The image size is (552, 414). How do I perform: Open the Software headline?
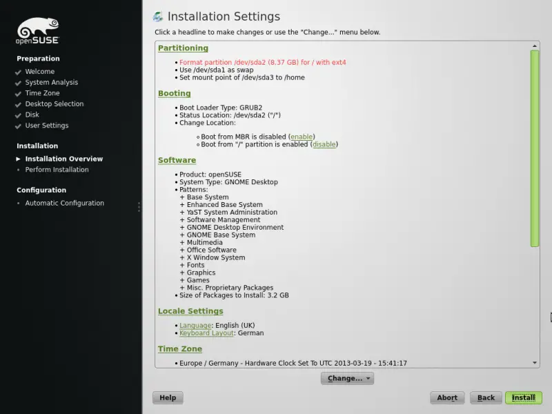click(177, 160)
